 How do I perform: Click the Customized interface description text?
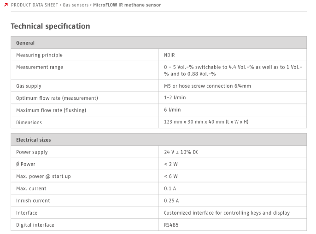(x=227, y=213)
